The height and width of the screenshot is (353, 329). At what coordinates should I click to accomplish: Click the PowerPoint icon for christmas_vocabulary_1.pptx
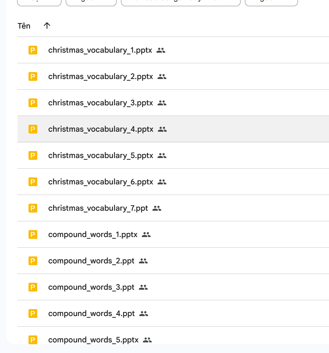(33, 50)
